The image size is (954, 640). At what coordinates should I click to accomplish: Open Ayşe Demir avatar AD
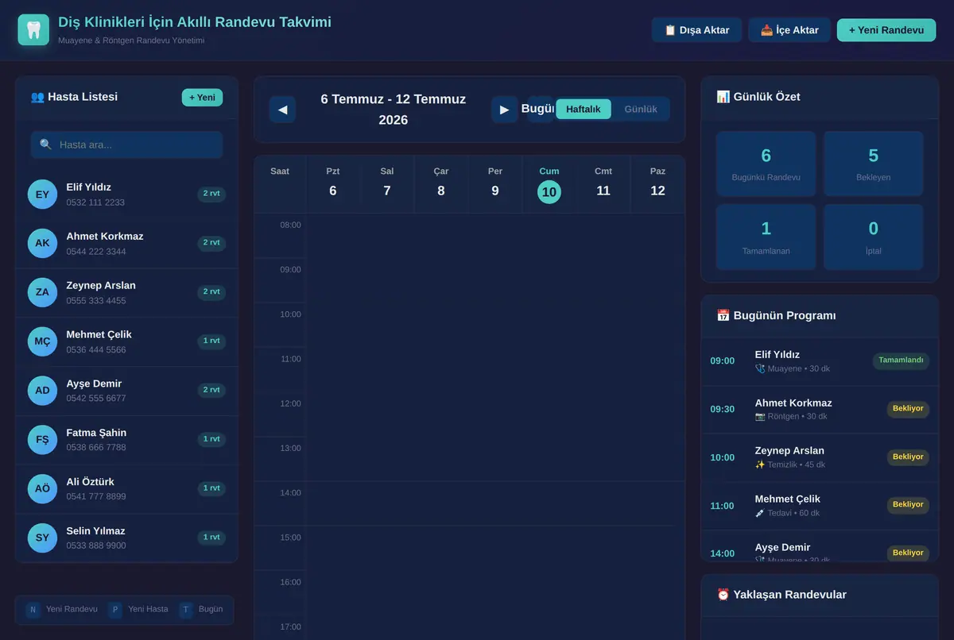(42, 391)
